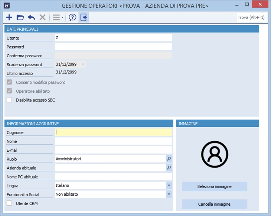Enable Disabilita accesso SBC checkbox
Viewport: 271px width, 216px height.
(10, 100)
